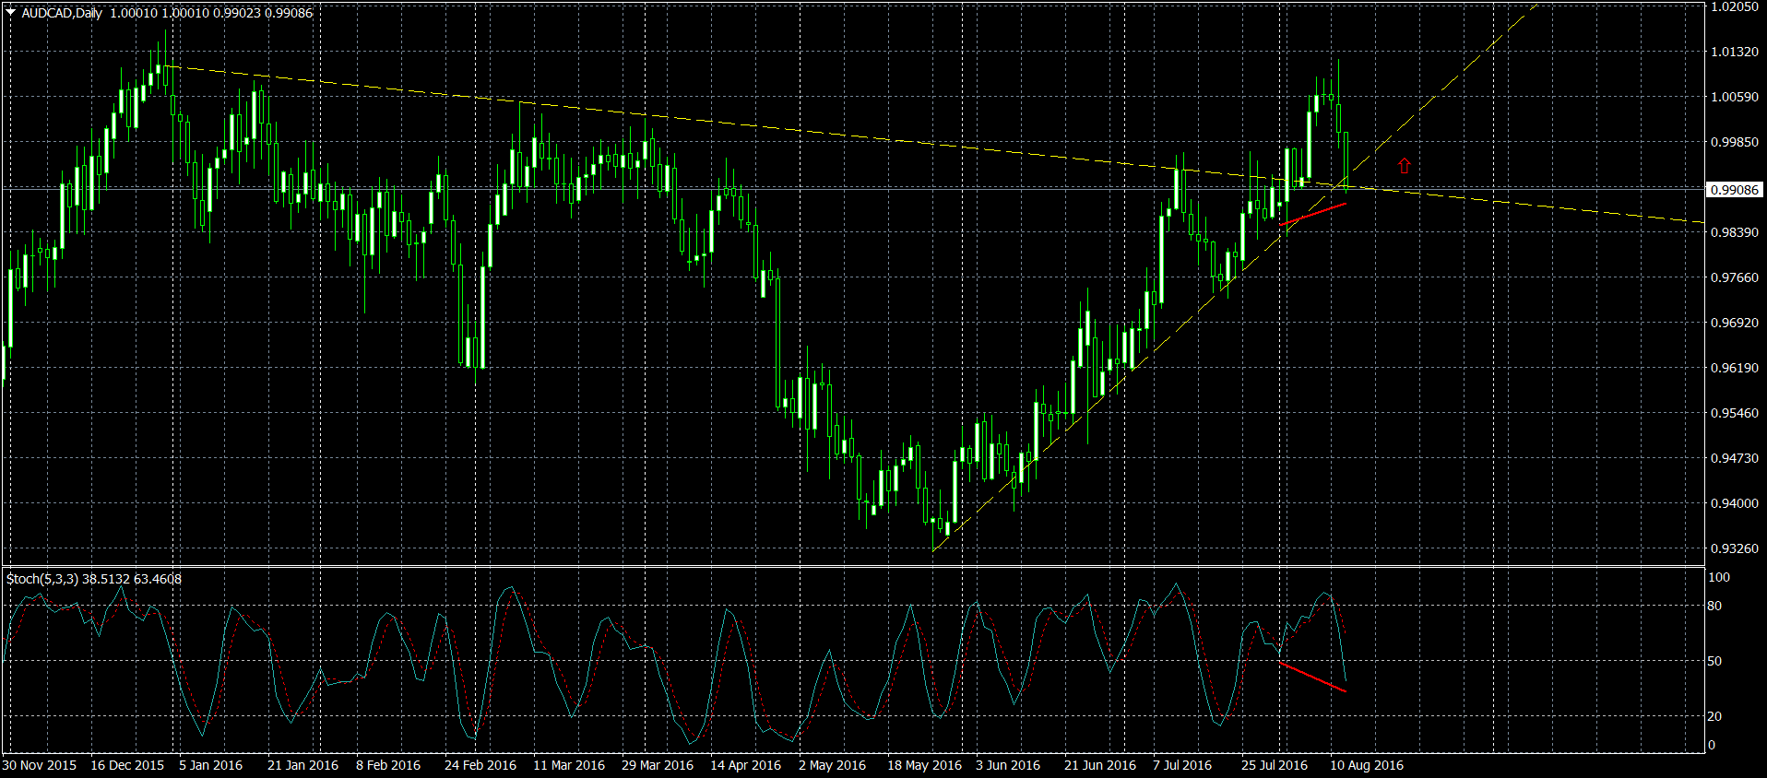The width and height of the screenshot is (1767, 778).
Task: Click the 0.97660 price scale label
Action: (1735, 277)
